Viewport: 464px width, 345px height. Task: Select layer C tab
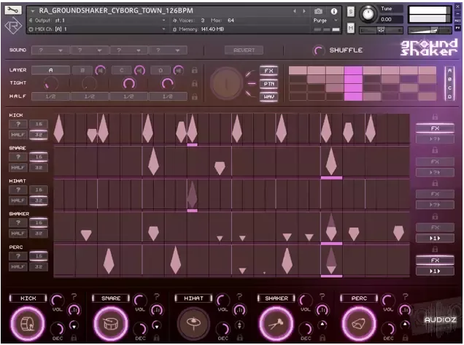tap(122, 70)
